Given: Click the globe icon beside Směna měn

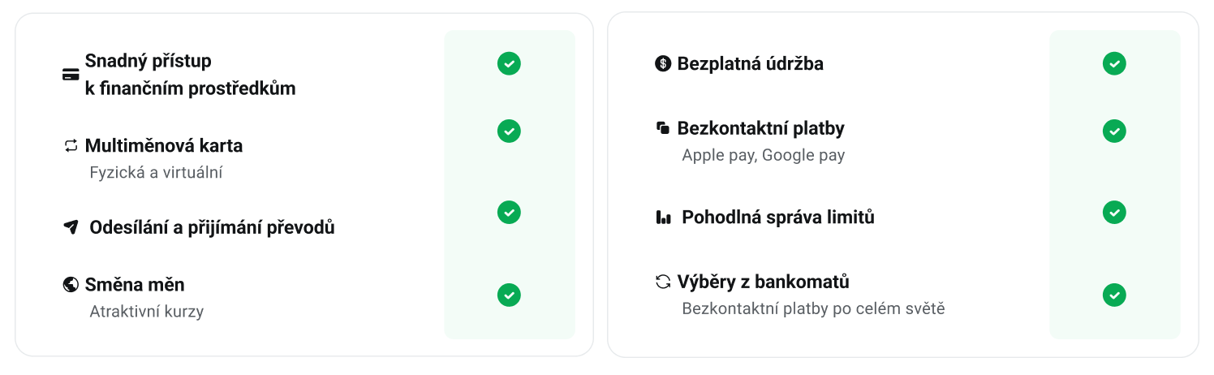Looking at the screenshot, I should click(71, 285).
